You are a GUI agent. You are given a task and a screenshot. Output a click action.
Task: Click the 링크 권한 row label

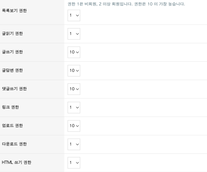(10, 107)
